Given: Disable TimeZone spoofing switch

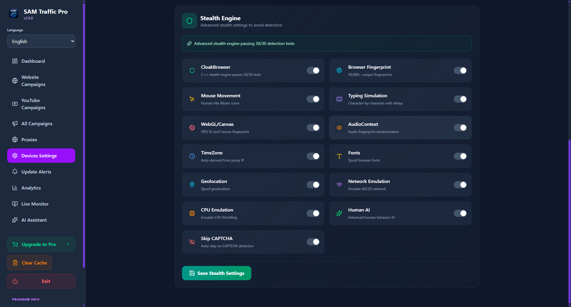Looking at the screenshot, I should [313, 156].
